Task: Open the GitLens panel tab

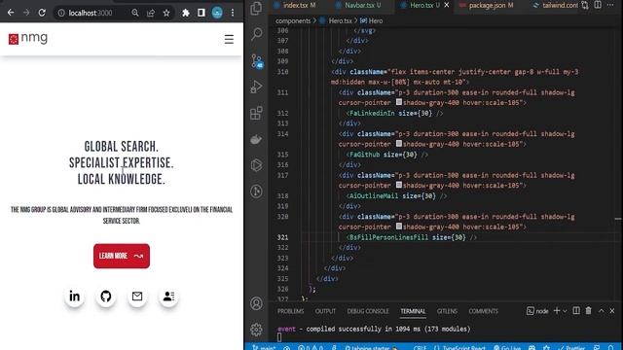Action: pos(447,311)
